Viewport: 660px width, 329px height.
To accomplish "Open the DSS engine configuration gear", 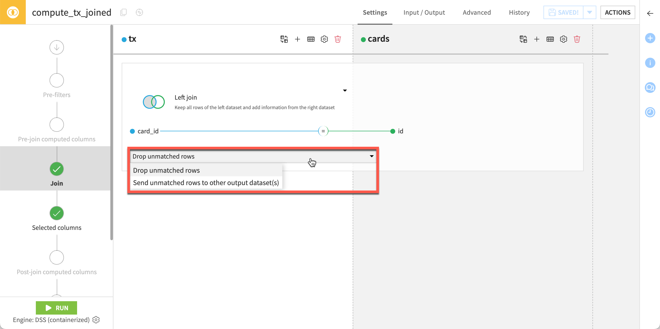I will [96, 320].
